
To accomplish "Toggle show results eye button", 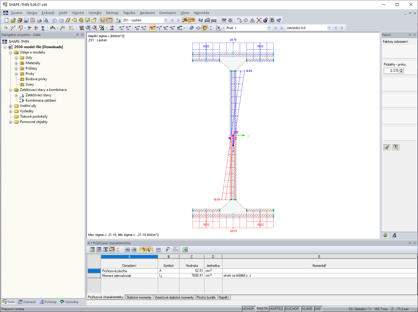I will click(x=185, y=20).
